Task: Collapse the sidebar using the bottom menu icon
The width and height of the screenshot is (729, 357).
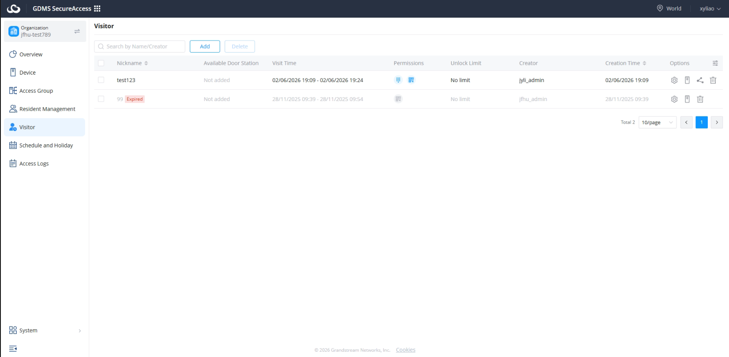Action: (13, 349)
